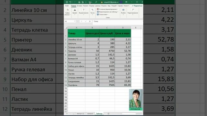
Task: Open the Справка ribbon tab
Action: click(x=120, y=6)
